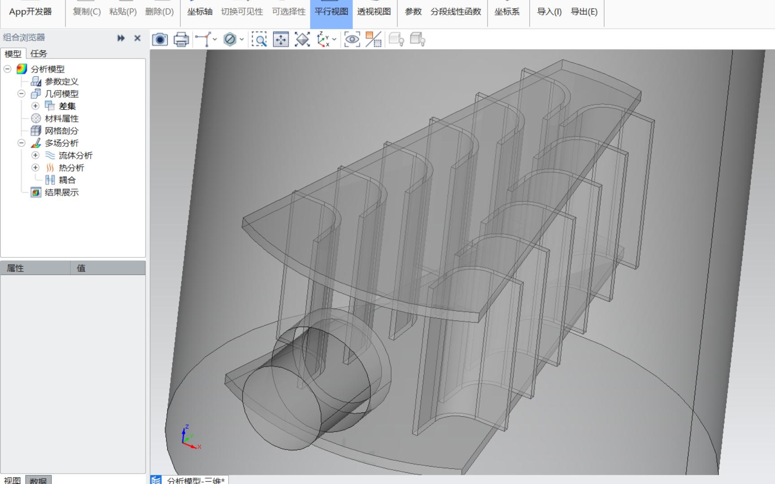775x484 pixels.
Task: Collapse the 几何模型 tree node
Action: (x=21, y=94)
